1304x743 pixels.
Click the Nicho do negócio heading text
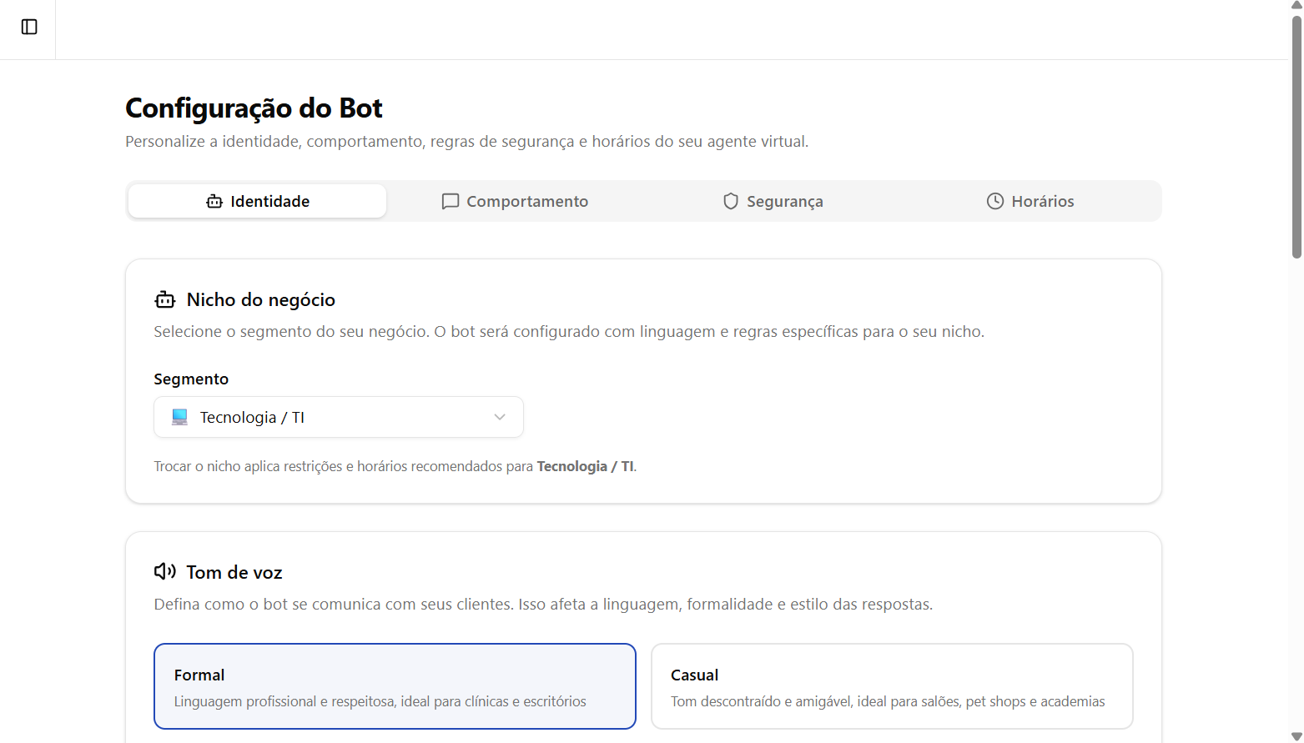261,299
